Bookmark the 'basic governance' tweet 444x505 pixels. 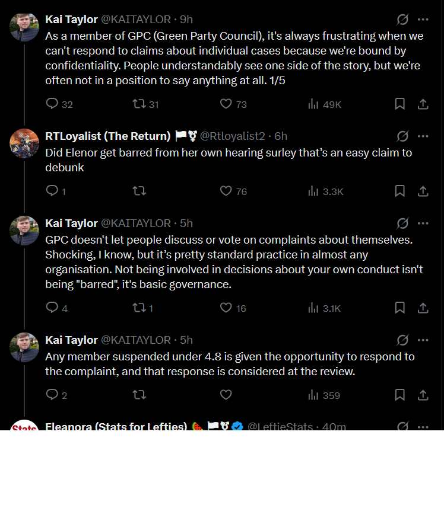(400, 308)
